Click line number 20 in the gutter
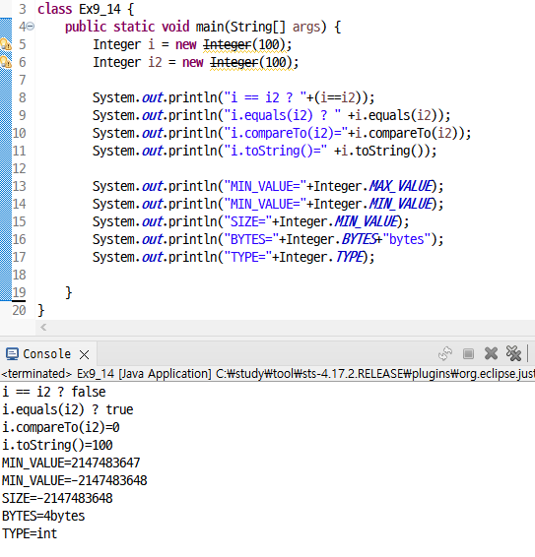This screenshot has height=557, width=535. pyautogui.click(x=19, y=310)
